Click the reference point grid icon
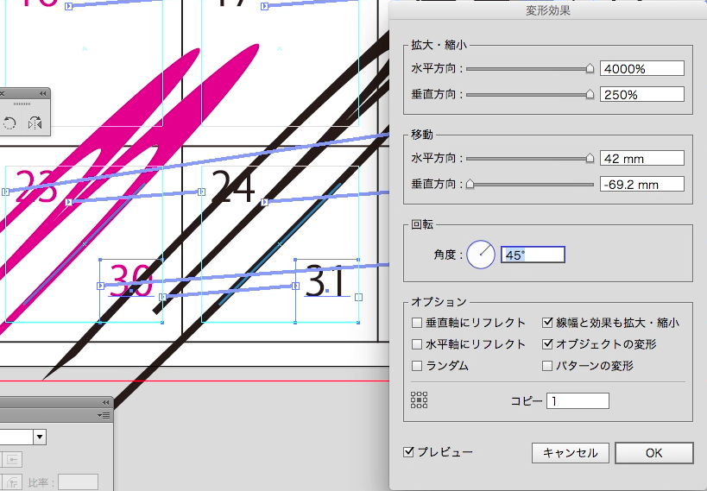 (419, 400)
